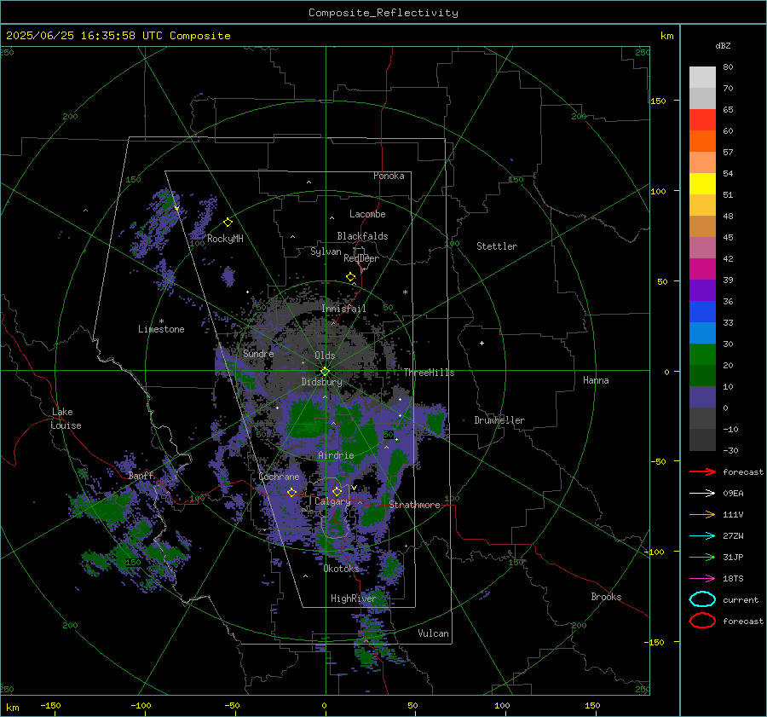Click the Sylvan label

coord(326,252)
